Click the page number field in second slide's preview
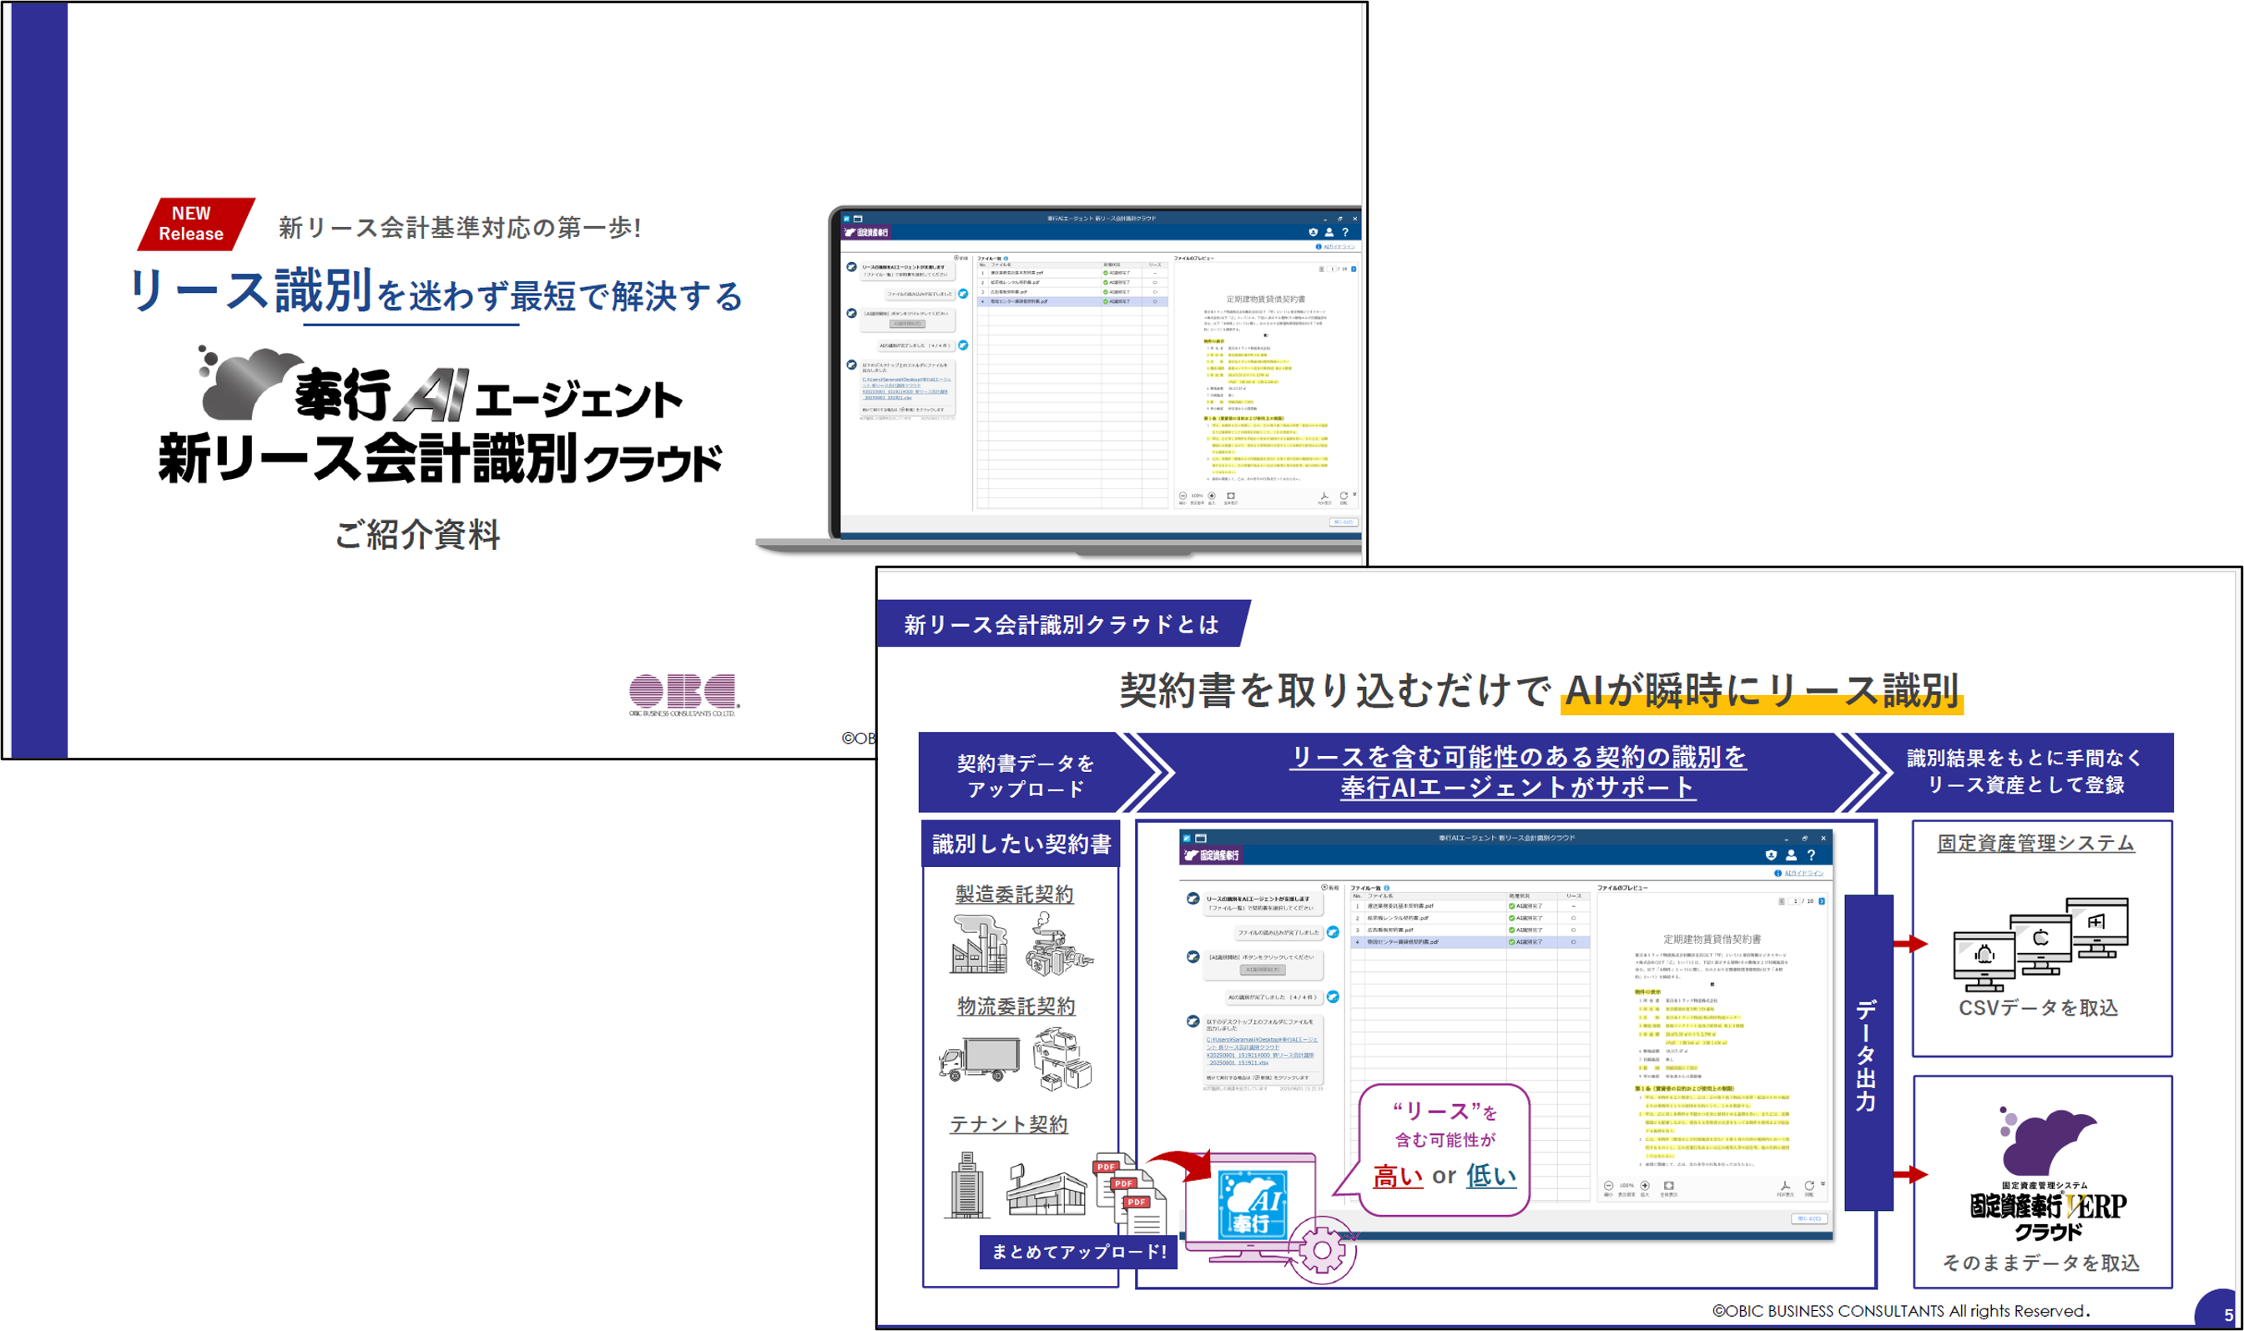The image size is (2244, 1331). tap(1795, 900)
